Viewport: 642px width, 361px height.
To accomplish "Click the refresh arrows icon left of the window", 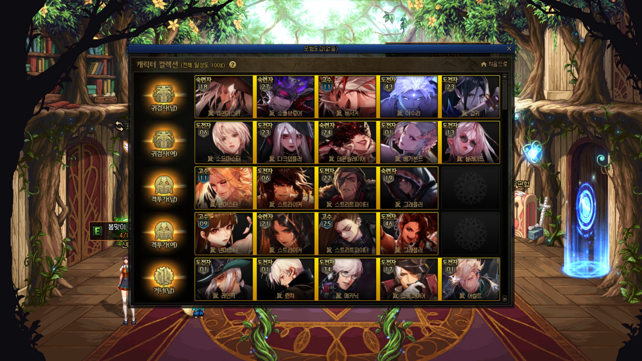I will coord(119,126).
